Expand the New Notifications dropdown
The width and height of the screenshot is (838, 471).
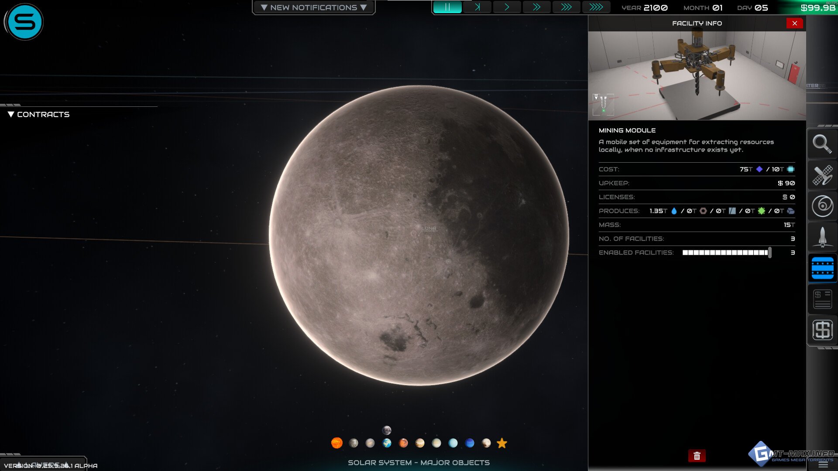point(313,7)
